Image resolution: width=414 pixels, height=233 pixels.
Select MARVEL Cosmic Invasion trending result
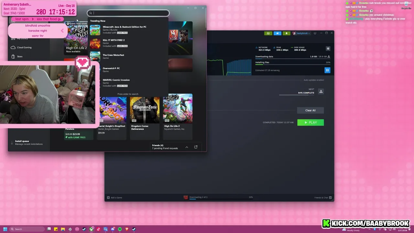[128, 83]
